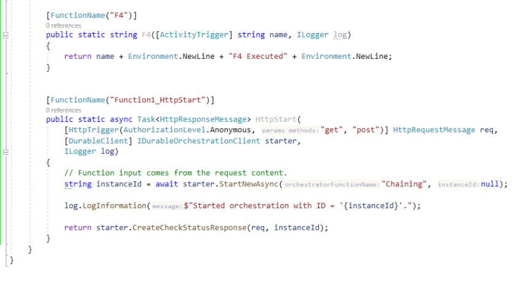Screen dimensions: 521x294
Task: Click the HttpRequestMessage type name
Action: 434,130
